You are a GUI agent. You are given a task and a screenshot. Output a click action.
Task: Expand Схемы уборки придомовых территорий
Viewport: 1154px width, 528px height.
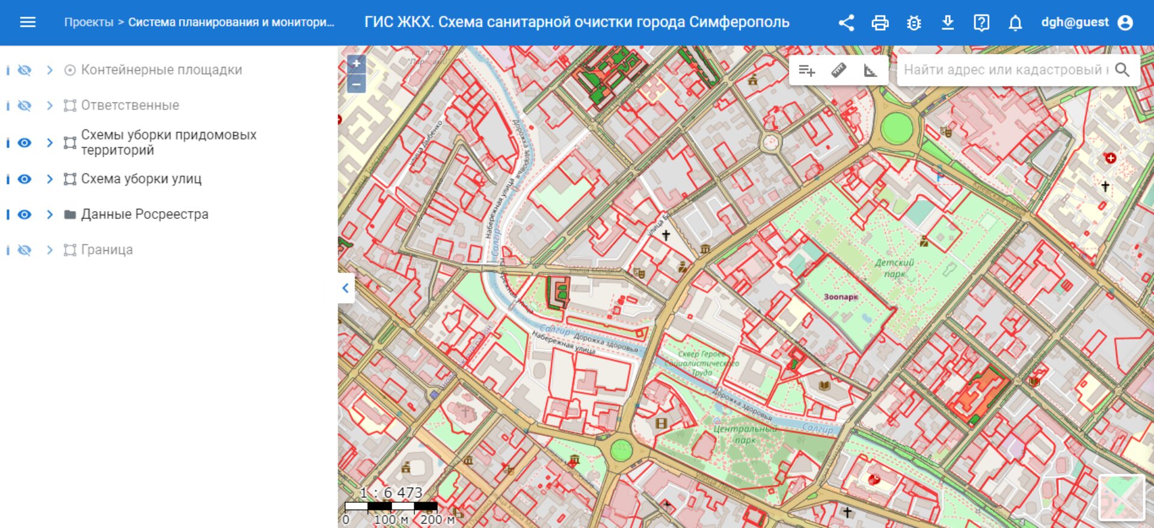click(50, 143)
